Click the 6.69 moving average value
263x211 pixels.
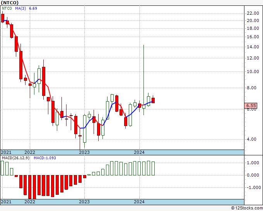coord(33,9)
